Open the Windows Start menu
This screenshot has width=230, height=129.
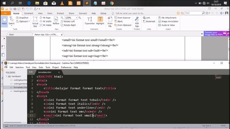click(x=4, y=3)
